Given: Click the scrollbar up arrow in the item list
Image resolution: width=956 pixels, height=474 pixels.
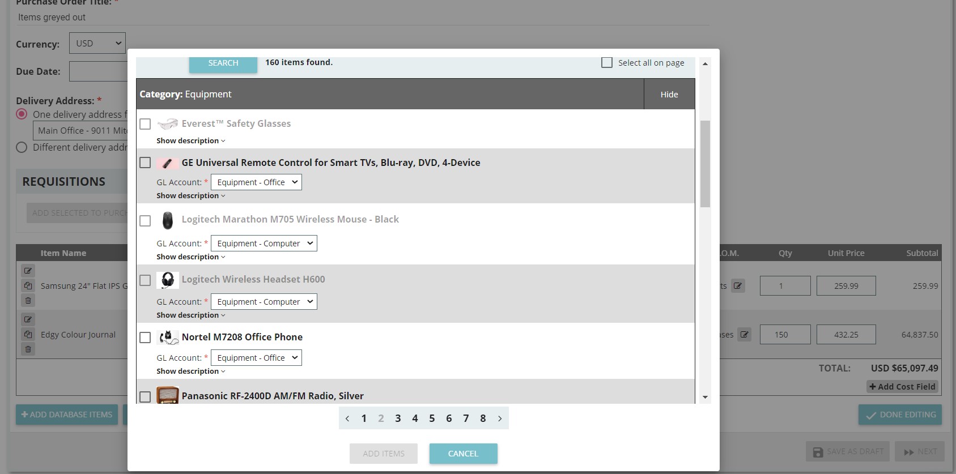Looking at the screenshot, I should [x=705, y=63].
